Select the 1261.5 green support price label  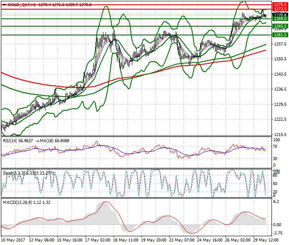coord(280,35)
